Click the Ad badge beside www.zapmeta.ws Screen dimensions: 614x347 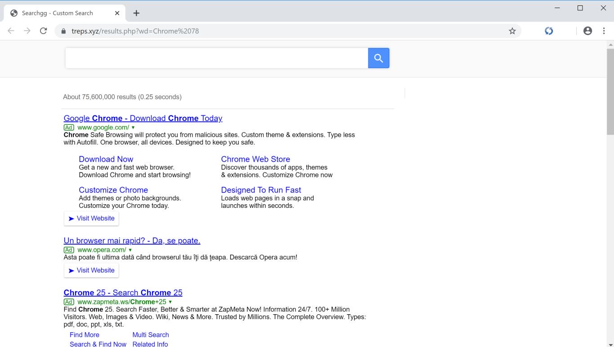coord(69,302)
